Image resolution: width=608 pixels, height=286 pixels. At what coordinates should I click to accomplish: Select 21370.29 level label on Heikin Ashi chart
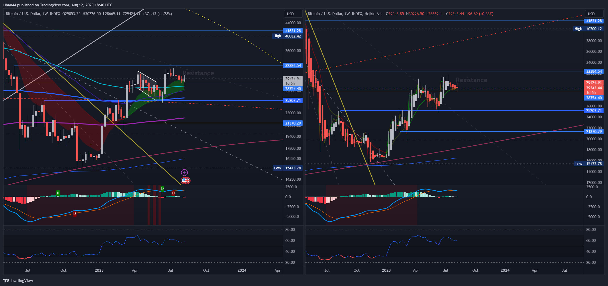tap(594, 132)
